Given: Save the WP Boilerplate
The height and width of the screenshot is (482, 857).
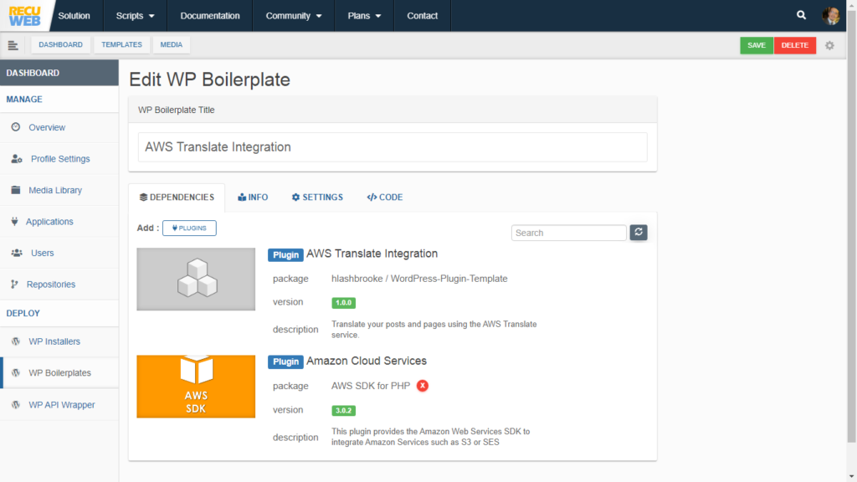Looking at the screenshot, I should [x=757, y=45].
